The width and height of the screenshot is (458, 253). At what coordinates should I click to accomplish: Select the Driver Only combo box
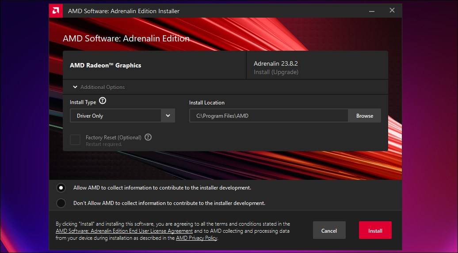click(x=122, y=115)
